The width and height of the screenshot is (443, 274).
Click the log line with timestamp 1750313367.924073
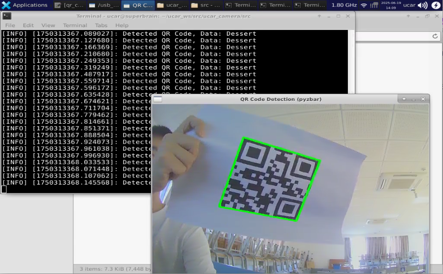(x=77, y=142)
